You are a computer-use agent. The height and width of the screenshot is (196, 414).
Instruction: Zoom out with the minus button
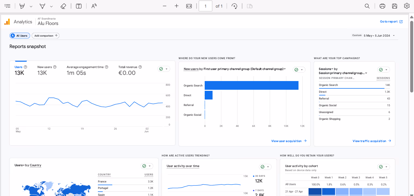165,6
